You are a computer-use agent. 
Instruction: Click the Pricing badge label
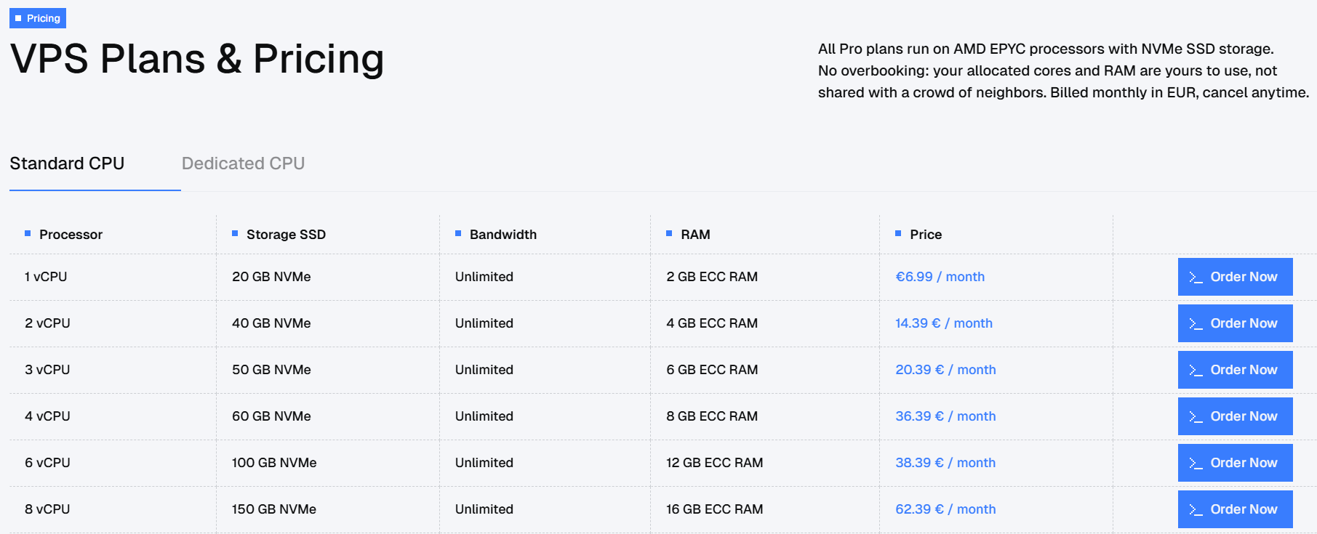pyautogui.click(x=38, y=18)
